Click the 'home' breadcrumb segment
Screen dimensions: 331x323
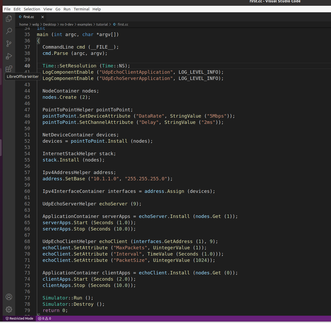[24, 24]
